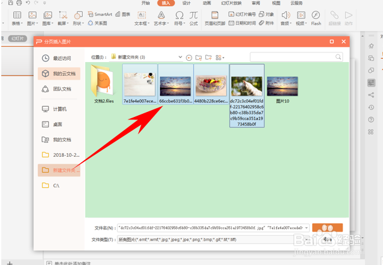This screenshot has width=383, height=265.
Task: Open the 文档2.files folder
Action: 104,84
